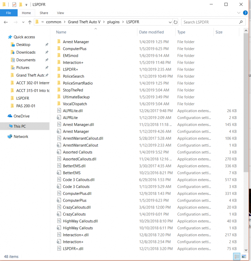Sort by the Size column header
This screenshot has width=251, height=261.
tap(219, 32)
